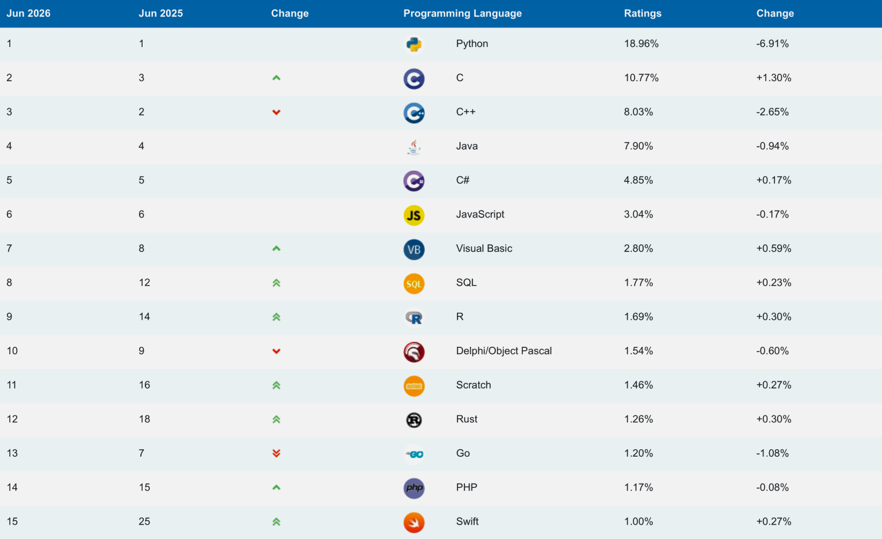Click the R language logo icon
Image resolution: width=882 pixels, height=539 pixels.
(x=414, y=318)
